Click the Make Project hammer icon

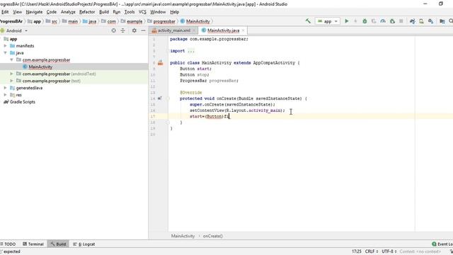click(x=308, y=21)
